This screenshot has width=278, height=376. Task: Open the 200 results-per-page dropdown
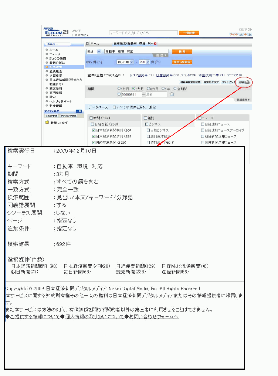145,62
